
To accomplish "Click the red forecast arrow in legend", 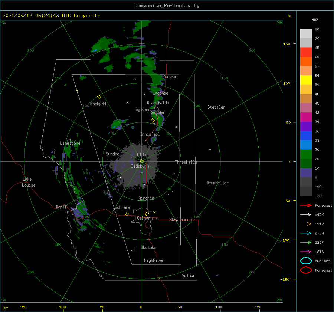I will 306,205.
